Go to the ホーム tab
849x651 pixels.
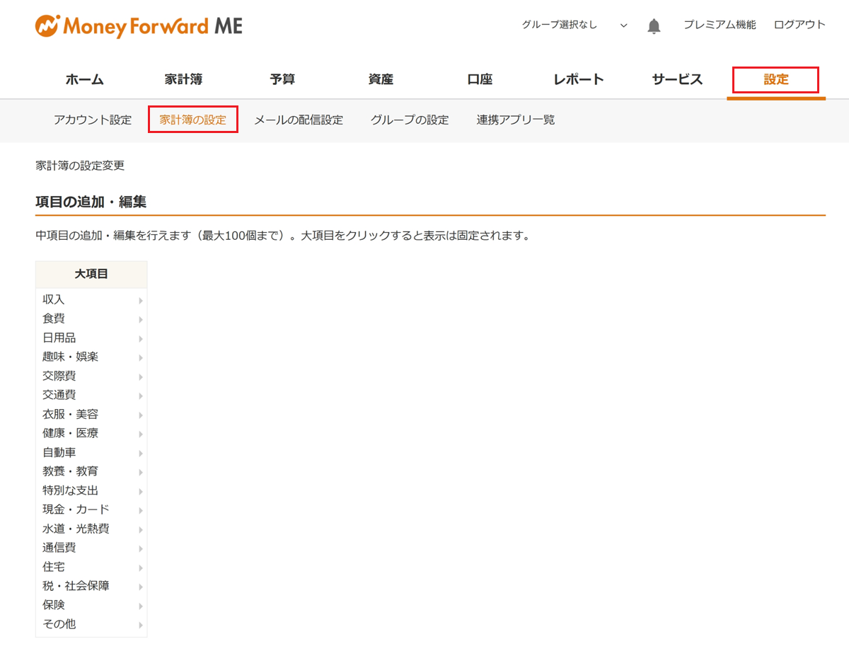pyautogui.click(x=85, y=79)
